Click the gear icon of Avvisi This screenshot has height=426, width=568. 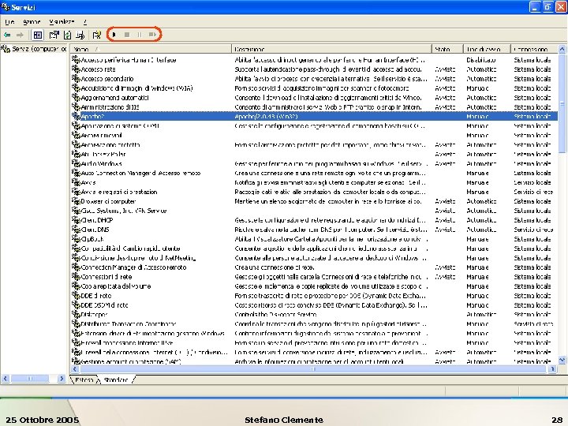[x=76, y=182]
